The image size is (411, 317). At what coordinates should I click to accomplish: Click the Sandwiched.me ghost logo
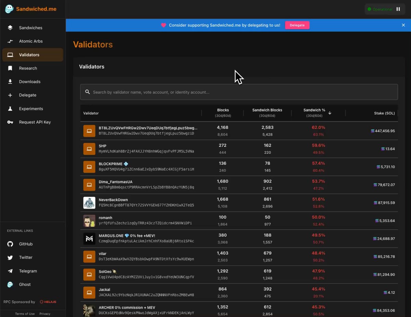coord(9,9)
